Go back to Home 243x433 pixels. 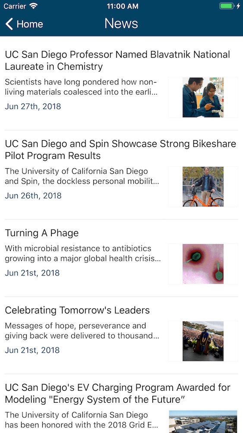click(x=24, y=24)
